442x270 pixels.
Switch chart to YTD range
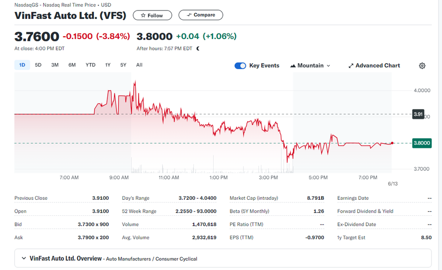[x=91, y=65]
